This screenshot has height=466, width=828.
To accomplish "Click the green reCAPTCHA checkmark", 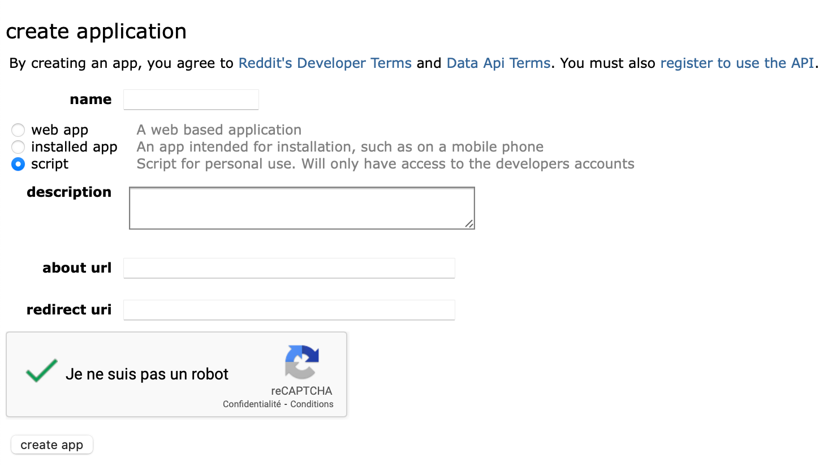I will [x=41, y=371].
